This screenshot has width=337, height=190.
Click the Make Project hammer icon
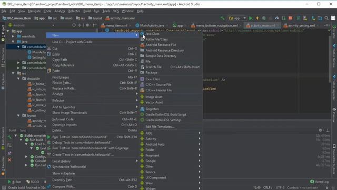tap(223, 18)
